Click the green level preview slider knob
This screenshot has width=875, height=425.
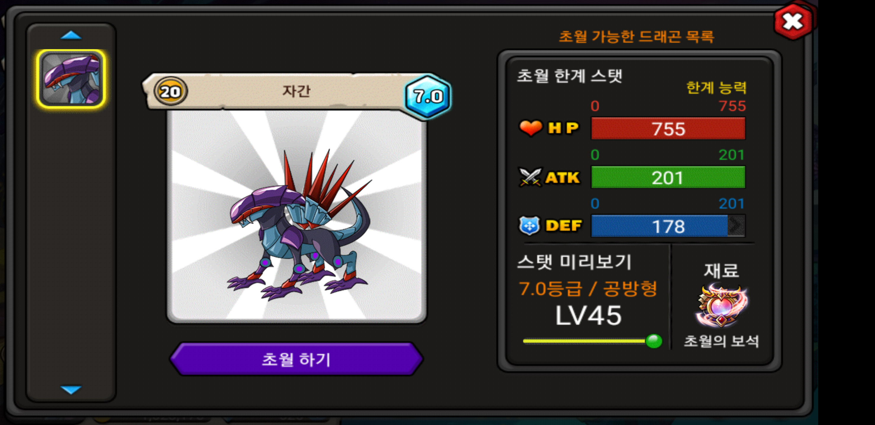(x=654, y=341)
